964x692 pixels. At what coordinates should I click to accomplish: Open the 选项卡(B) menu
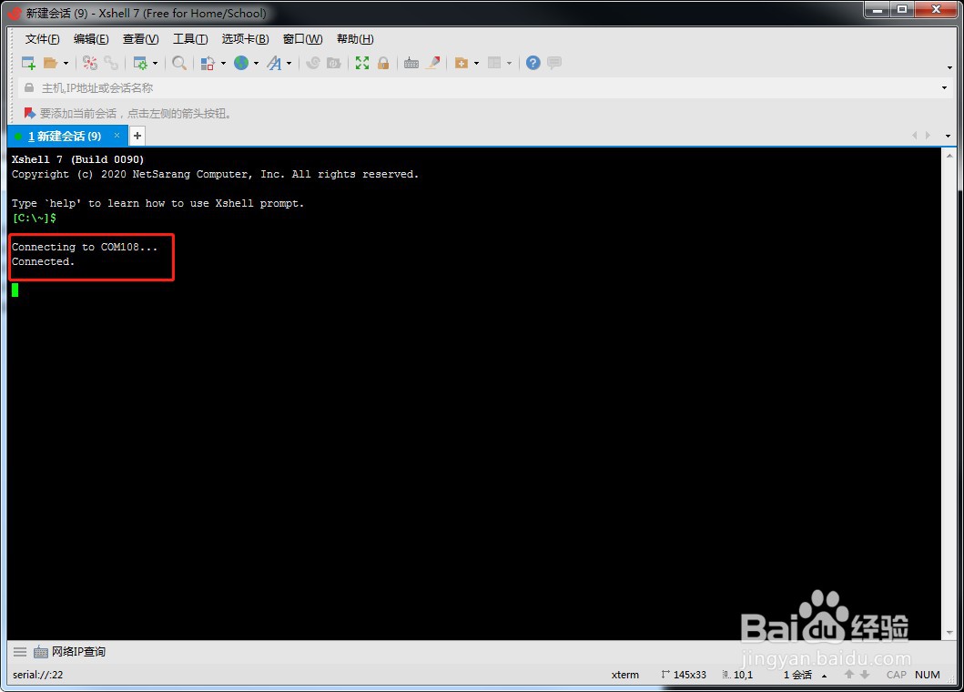pos(245,39)
